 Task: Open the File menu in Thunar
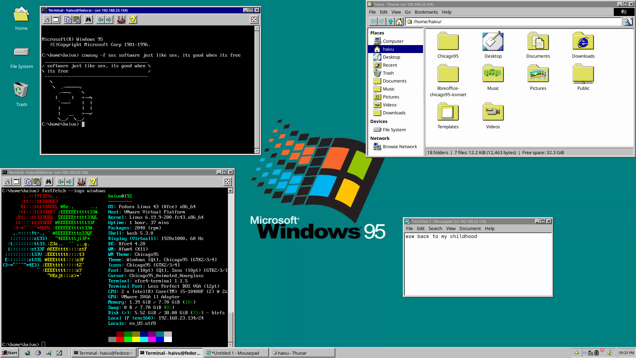[x=372, y=12]
